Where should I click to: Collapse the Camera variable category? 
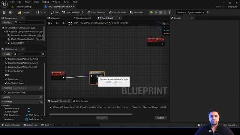coord(2,105)
